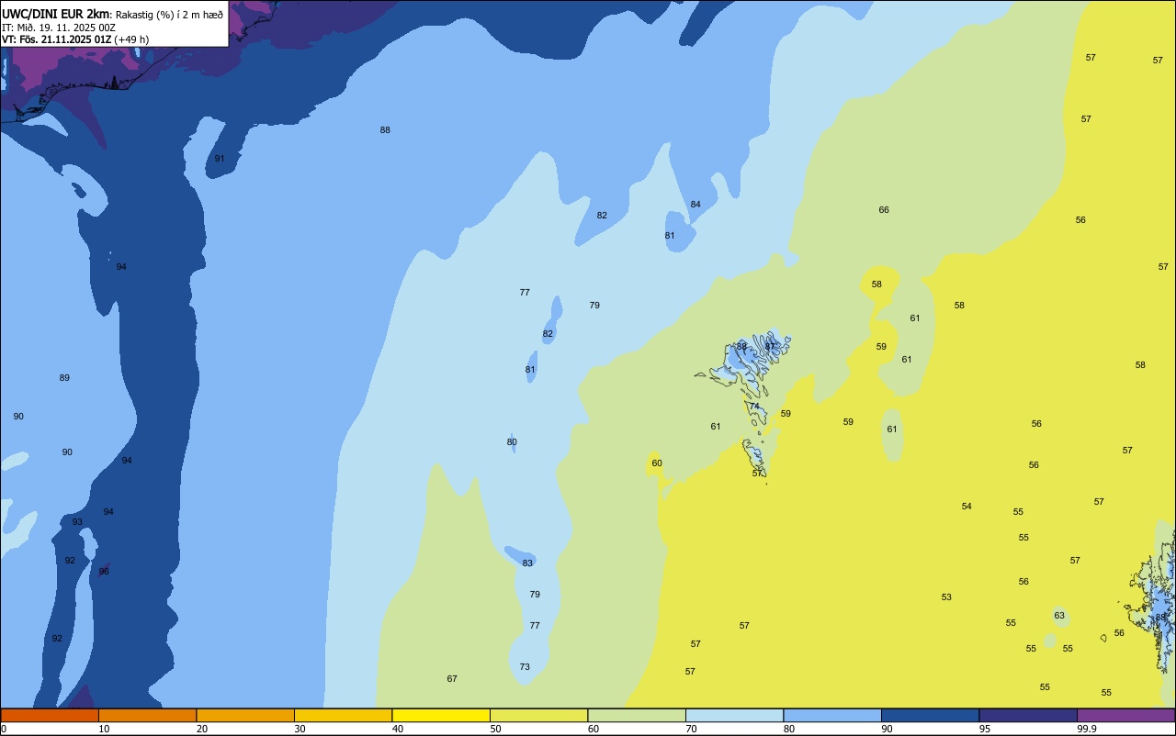
Task: Click the humidity value '67' on the map
Action: point(452,679)
